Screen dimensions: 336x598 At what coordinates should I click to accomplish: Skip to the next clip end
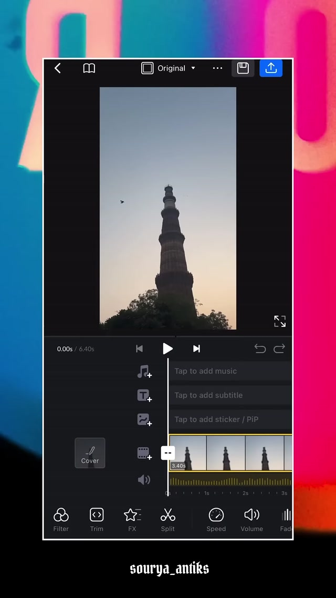[x=196, y=348]
